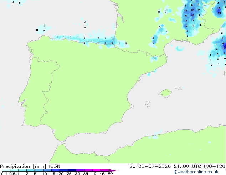Select the legend color segment between 45 and 50
Screen dimensions: 226x175
click(x=105, y=170)
